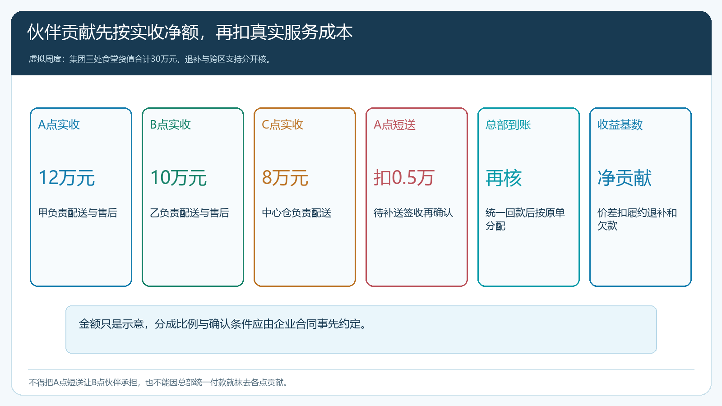722x406 pixels.
Task: Select the 10万元 value
Action: point(178,178)
